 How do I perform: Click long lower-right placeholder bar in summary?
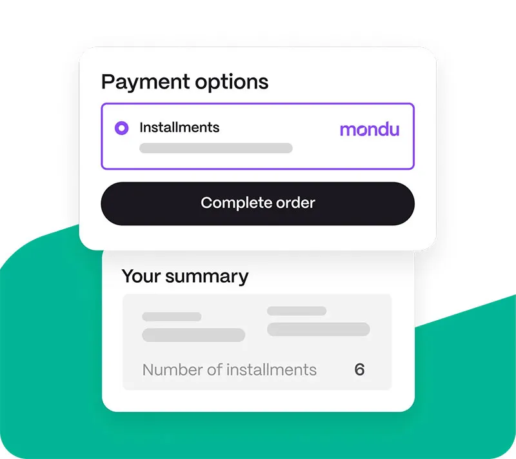(318, 329)
